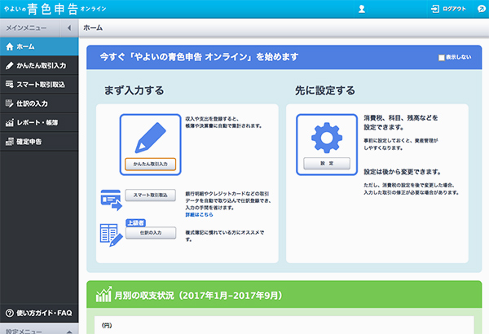
Task: Click the journal icon beside 仕訳の入力 menu
Action: 10,103
